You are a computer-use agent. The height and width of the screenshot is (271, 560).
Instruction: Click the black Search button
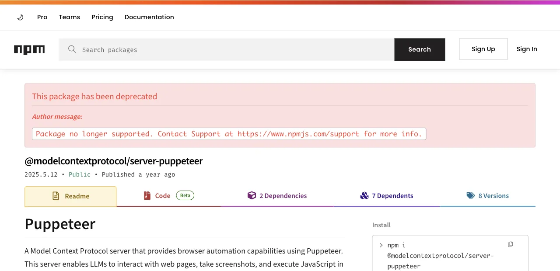[420, 49]
